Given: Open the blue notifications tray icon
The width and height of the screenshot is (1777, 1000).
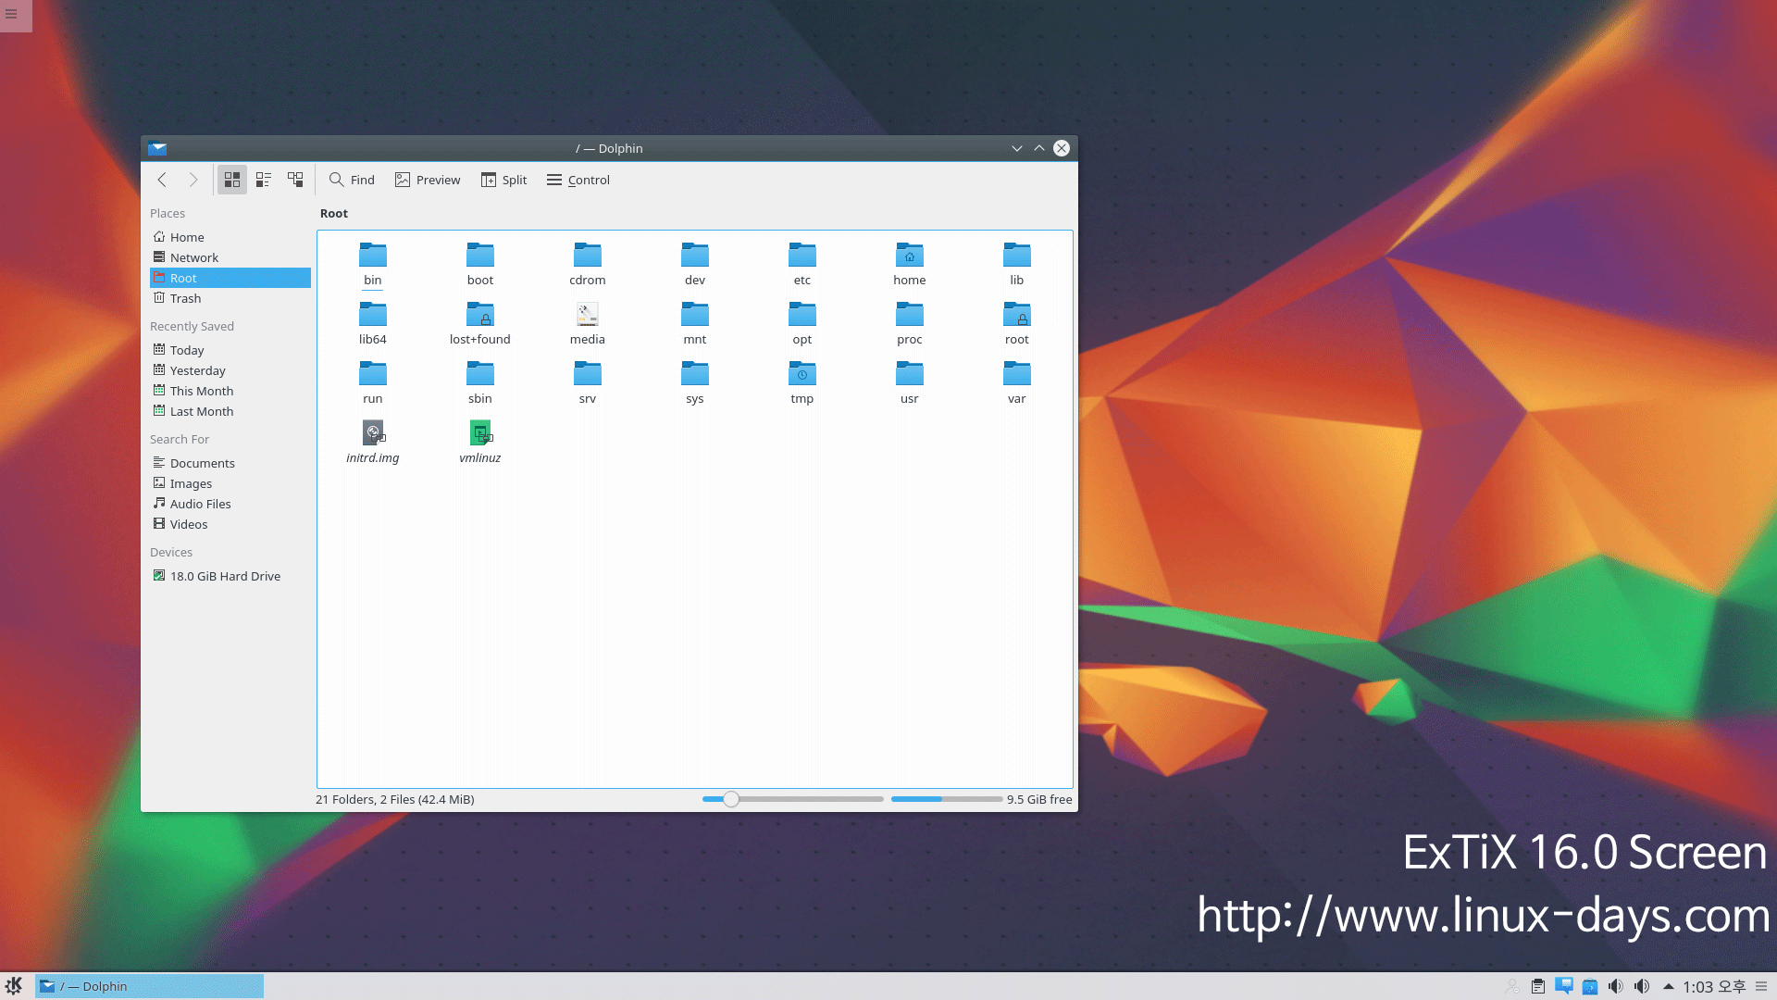Looking at the screenshot, I should 1564,986.
